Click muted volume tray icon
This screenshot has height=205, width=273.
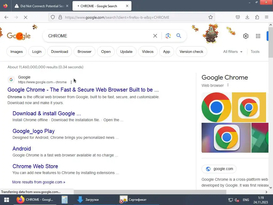237,200
